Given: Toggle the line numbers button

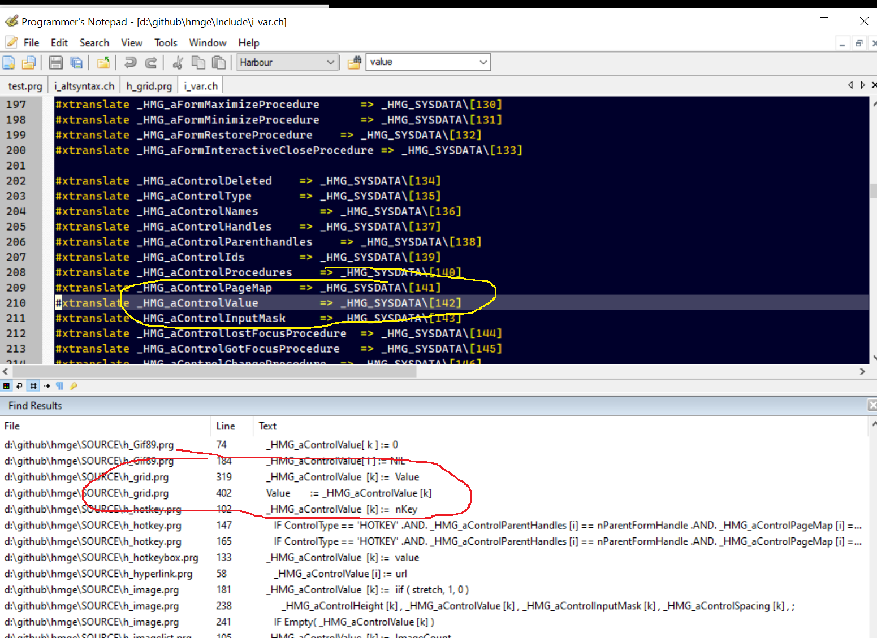Looking at the screenshot, I should (33, 386).
